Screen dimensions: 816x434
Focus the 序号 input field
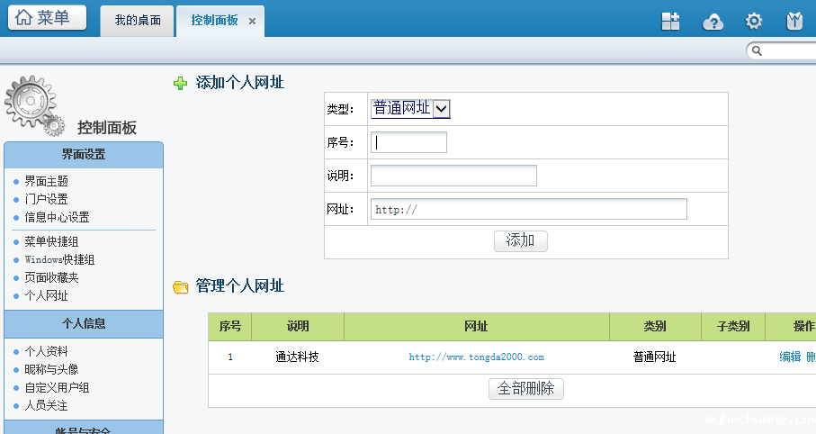click(x=408, y=142)
